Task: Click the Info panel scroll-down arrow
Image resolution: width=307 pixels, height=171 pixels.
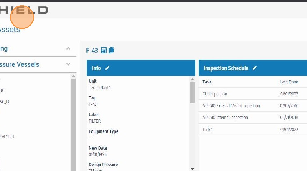Action: (x=193, y=169)
